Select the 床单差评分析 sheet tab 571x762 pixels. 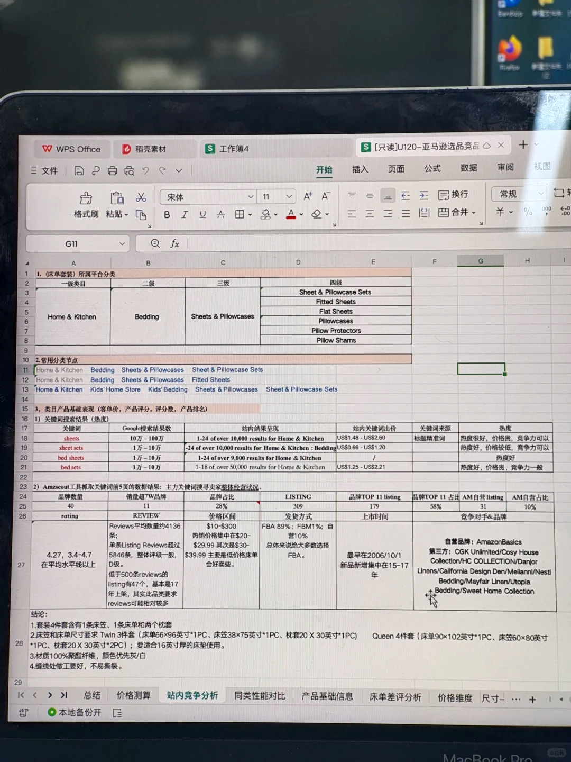pyautogui.click(x=395, y=697)
